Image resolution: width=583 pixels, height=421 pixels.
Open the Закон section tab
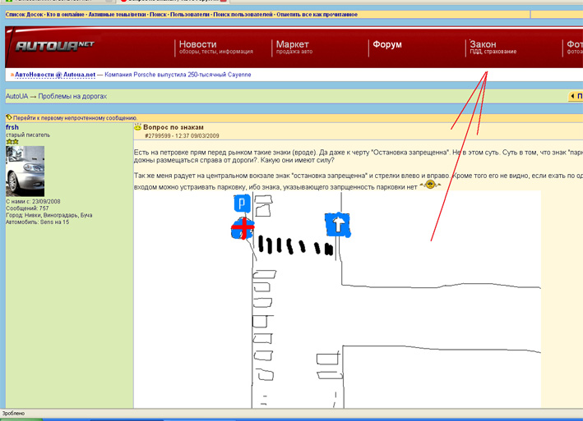(483, 44)
